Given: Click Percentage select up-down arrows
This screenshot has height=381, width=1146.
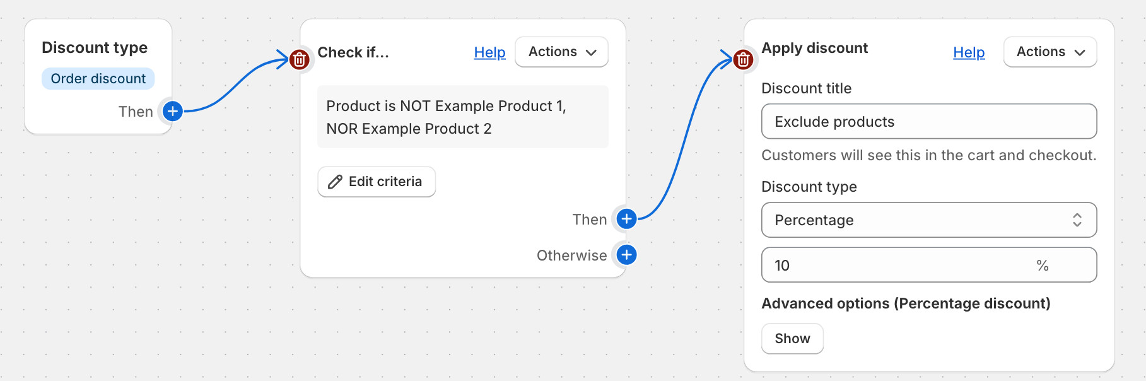Looking at the screenshot, I should (1077, 220).
